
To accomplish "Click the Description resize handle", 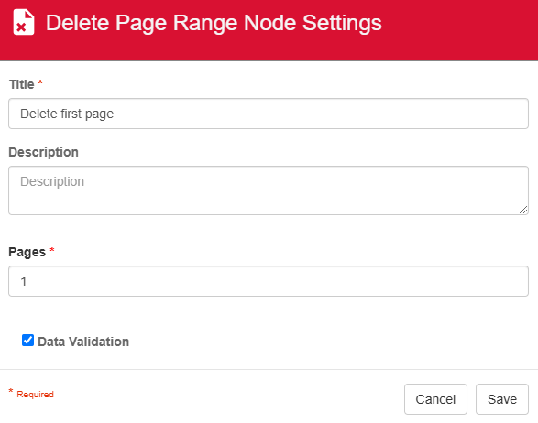I will tap(523, 210).
